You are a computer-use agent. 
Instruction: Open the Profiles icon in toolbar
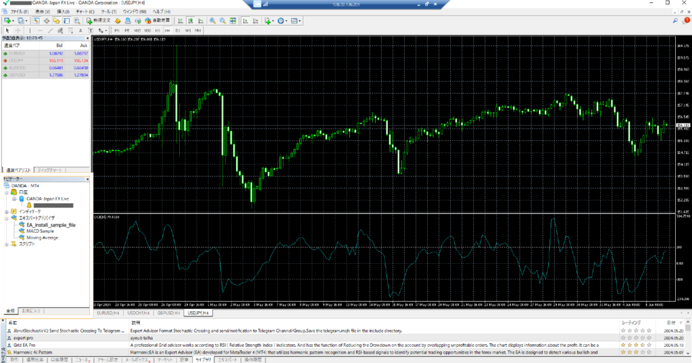(x=21, y=21)
